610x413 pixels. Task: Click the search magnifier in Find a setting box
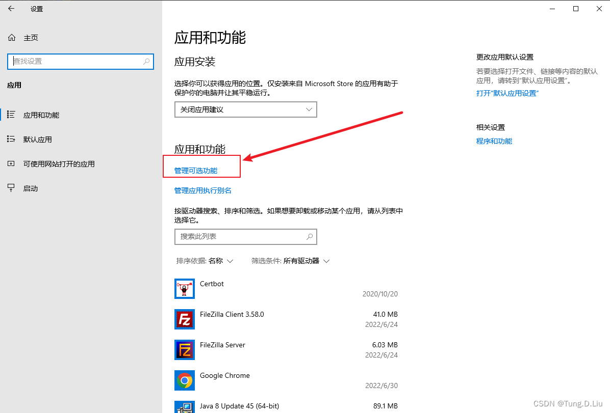(146, 61)
